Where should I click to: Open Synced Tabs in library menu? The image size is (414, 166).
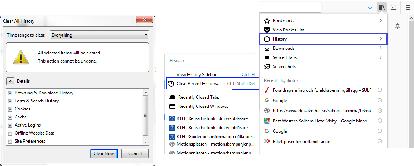point(285,57)
